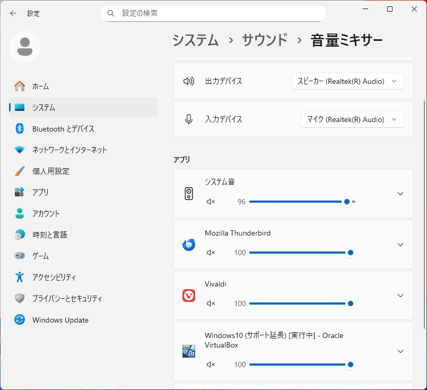Click the Vivaldi browser icon
Viewport: 427px width, 390px height.
(189, 296)
